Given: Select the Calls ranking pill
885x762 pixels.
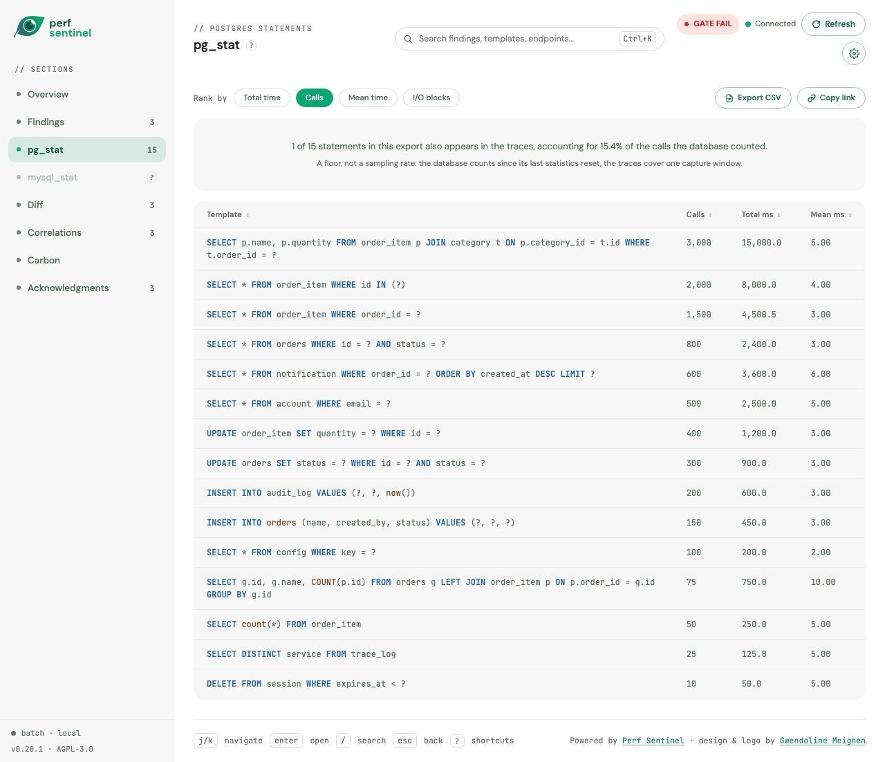Looking at the screenshot, I should click(x=315, y=97).
